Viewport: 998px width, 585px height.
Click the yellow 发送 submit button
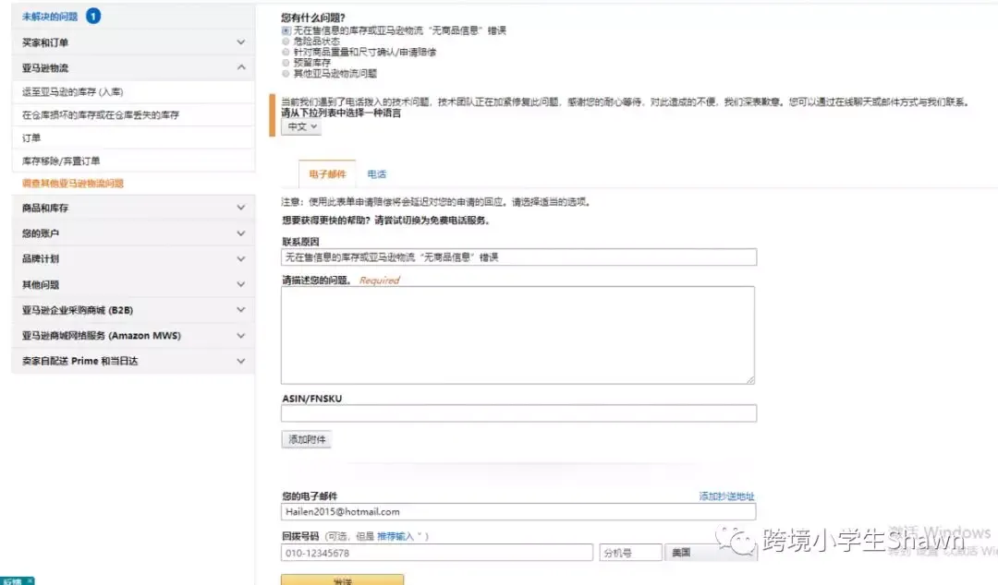(343, 579)
